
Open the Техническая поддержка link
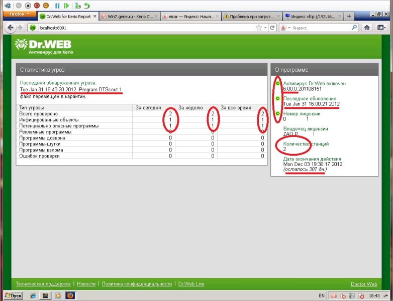43,284
